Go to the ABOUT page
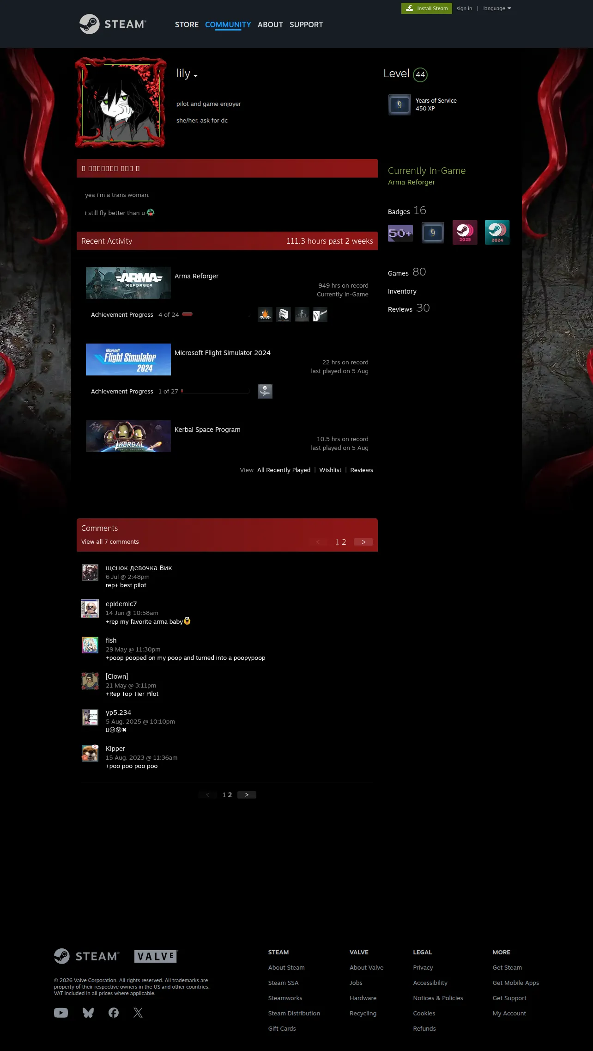 click(270, 25)
